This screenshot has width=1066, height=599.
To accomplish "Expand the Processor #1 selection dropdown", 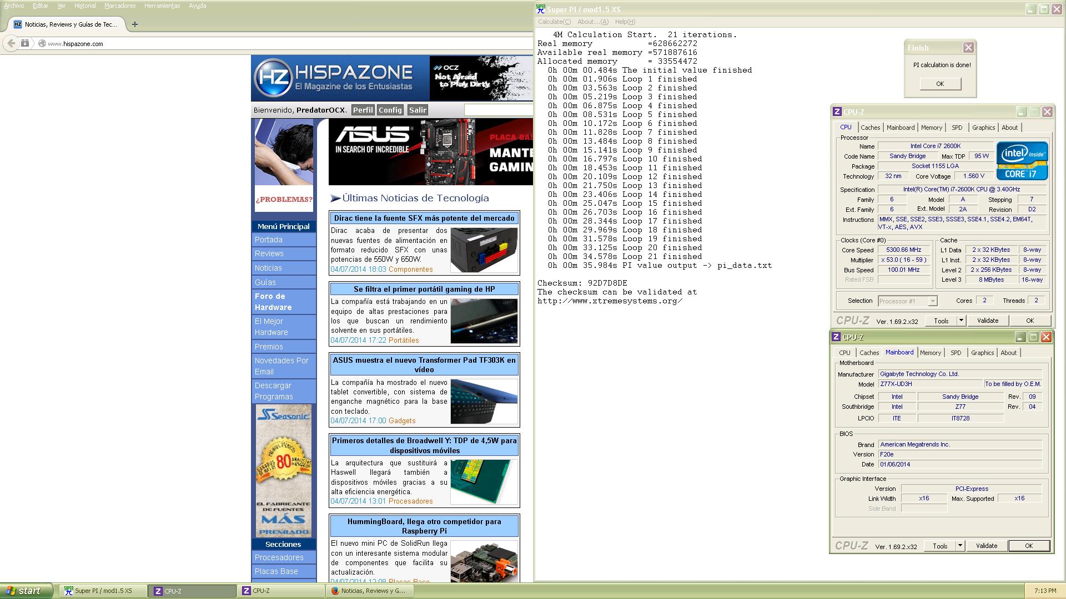I will tap(933, 301).
